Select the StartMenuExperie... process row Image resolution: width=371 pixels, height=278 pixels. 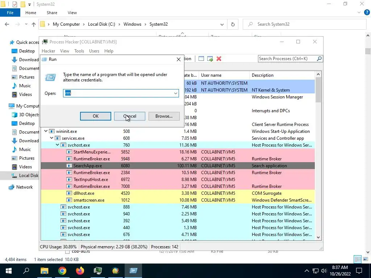178,152
